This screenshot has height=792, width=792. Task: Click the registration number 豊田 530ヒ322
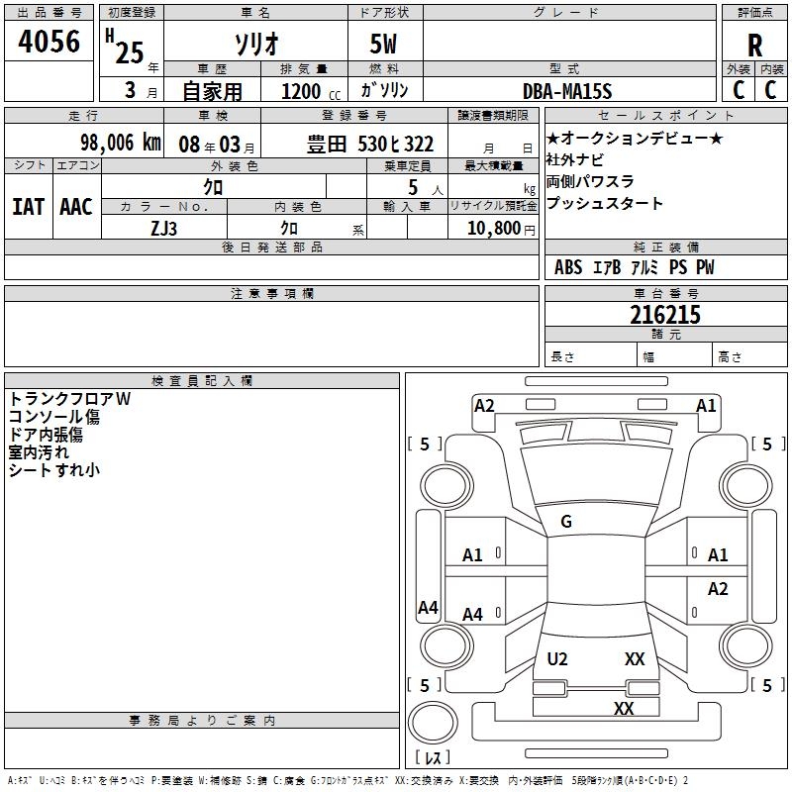click(x=370, y=145)
